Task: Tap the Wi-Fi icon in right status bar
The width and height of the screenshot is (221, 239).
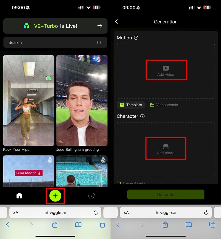Action: tap(199, 7)
